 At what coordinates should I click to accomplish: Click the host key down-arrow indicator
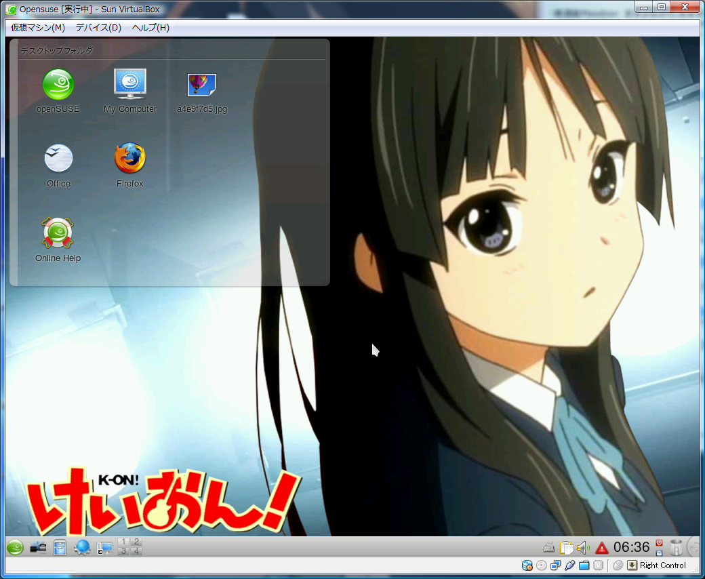[x=632, y=565]
